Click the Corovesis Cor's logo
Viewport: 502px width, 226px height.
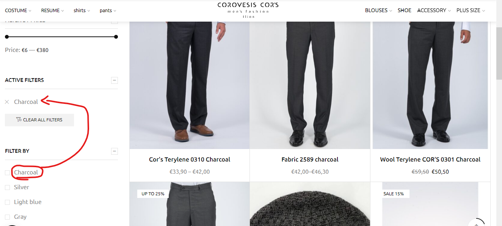click(248, 10)
